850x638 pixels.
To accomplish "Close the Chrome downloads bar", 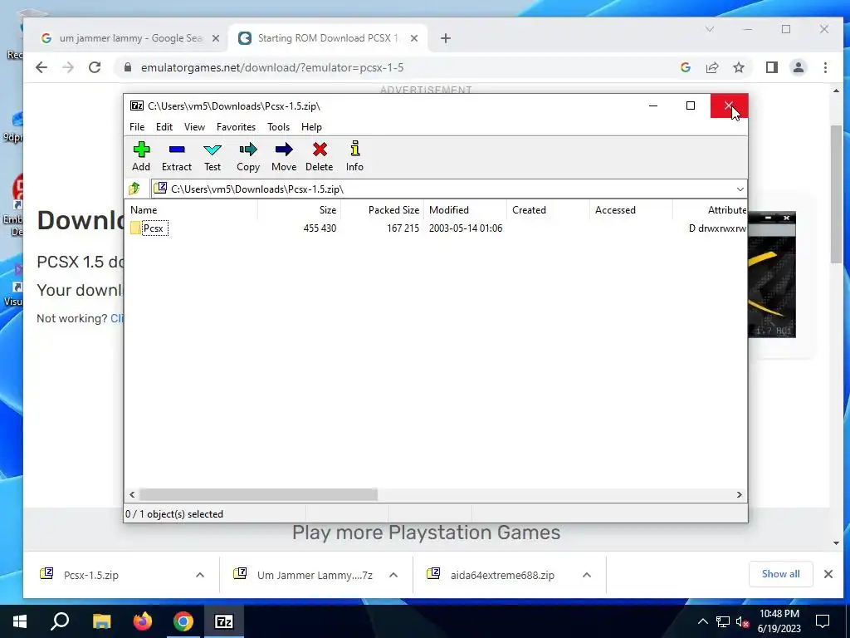I will (x=828, y=574).
